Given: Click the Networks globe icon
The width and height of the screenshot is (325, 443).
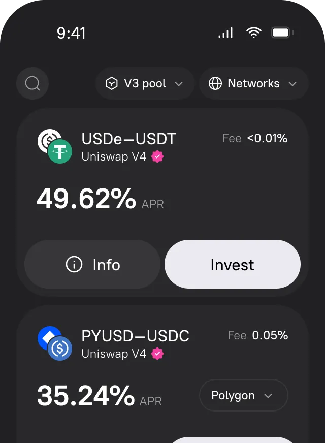Looking at the screenshot, I should pos(215,84).
